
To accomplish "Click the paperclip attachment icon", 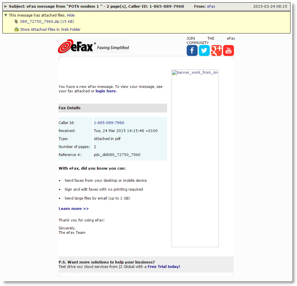I will coord(16,21).
